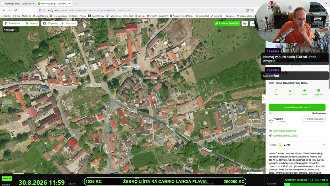The width and height of the screenshot is (330, 186).
Task: Go forward with the browser arrow
Action: point(10,10)
